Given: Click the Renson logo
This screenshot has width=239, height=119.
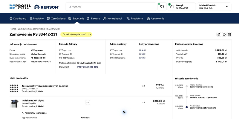Looking at the screenshot, I should coord(47,7).
